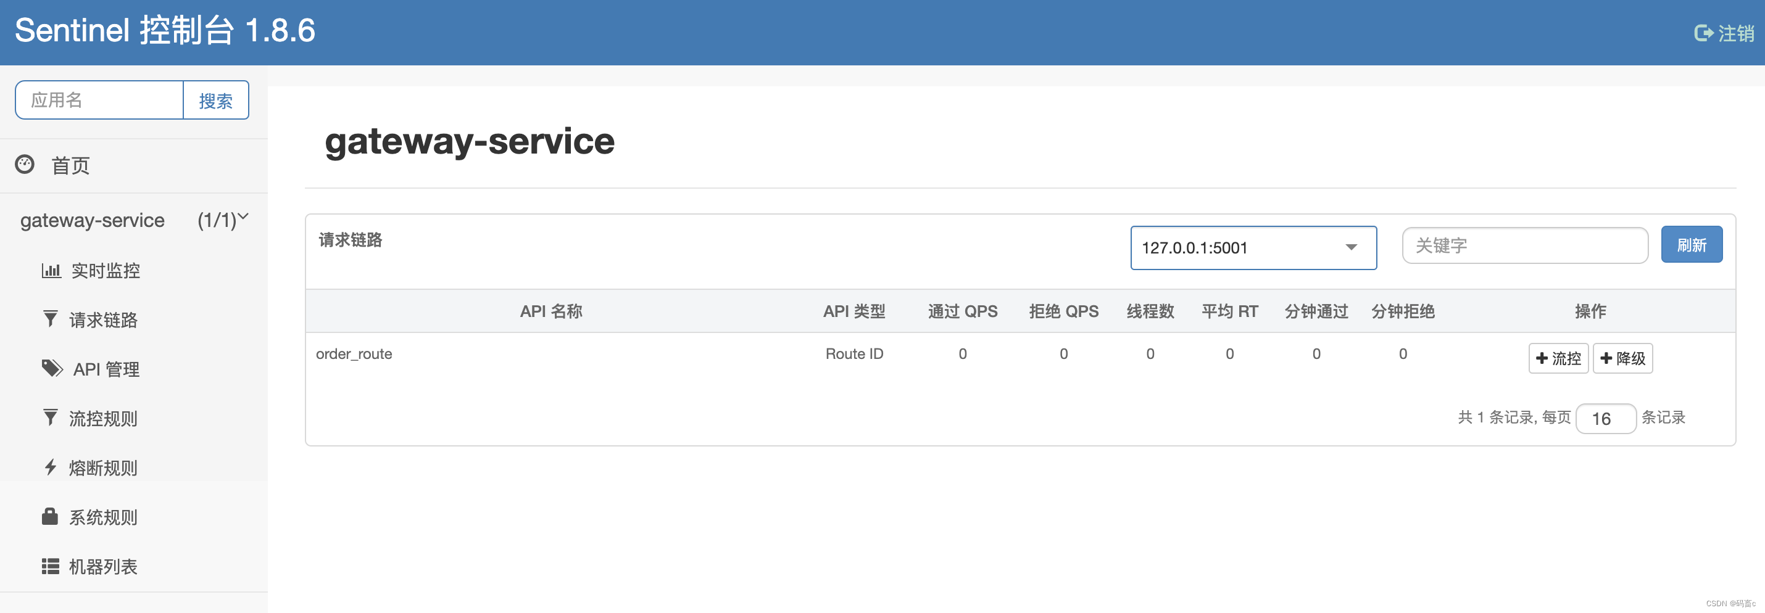1765x613 pixels.
Task: Click the tags icon beside API 管理
Action: coord(52,369)
